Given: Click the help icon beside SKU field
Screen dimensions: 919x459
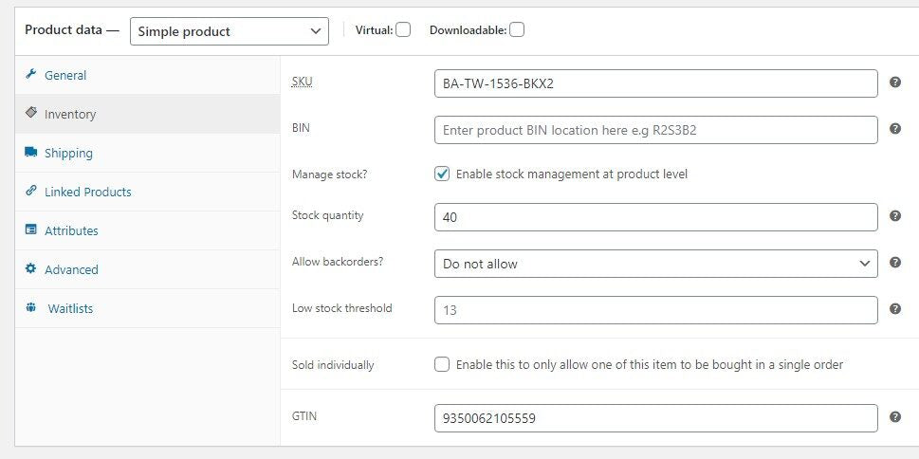Looking at the screenshot, I should pos(895,83).
